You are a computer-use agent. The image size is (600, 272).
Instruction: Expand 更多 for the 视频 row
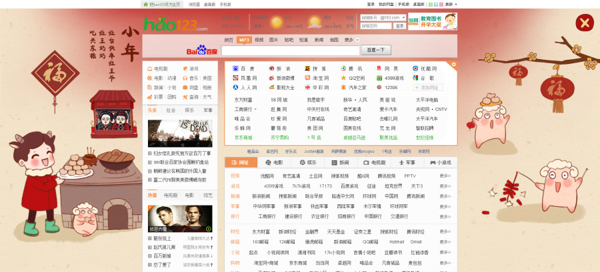coord(445,176)
